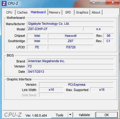Click the empty Side Band field
The image size is (120, 119).
point(51,95)
